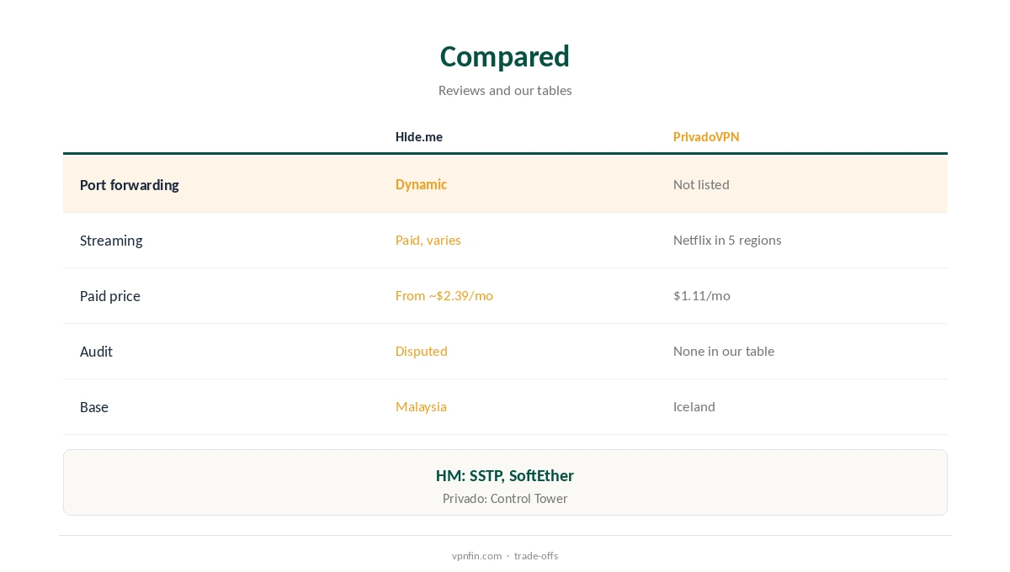
Task: Click the 'Disputed' cell
Action: click(422, 351)
